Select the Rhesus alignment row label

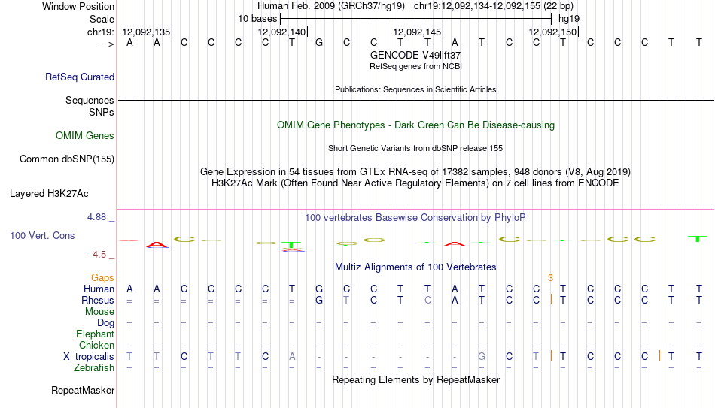(98, 300)
